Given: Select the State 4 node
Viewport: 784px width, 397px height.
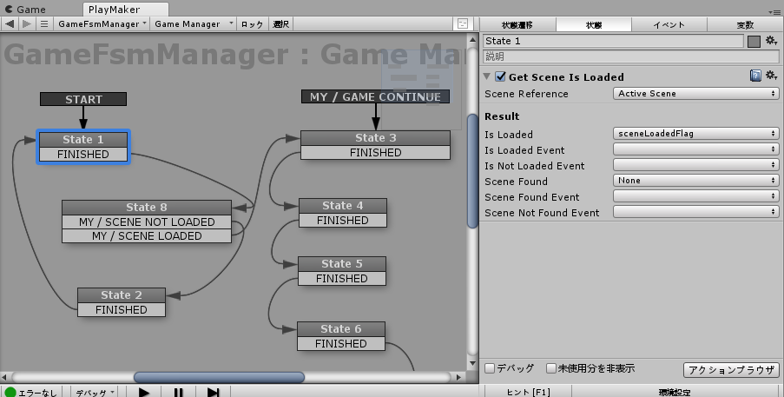Looking at the screenshot, I should point(342,206).
